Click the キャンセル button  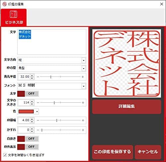point(148,152)
